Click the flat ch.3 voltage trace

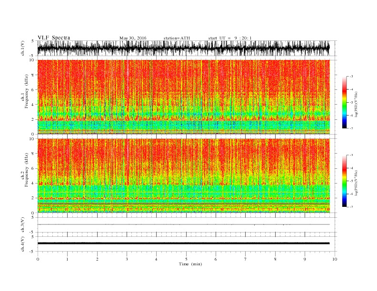click(x=183, y=224)
